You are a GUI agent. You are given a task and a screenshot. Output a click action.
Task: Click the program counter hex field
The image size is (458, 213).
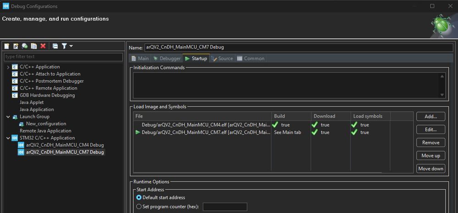pyautogui.click(x=225, y=207)
